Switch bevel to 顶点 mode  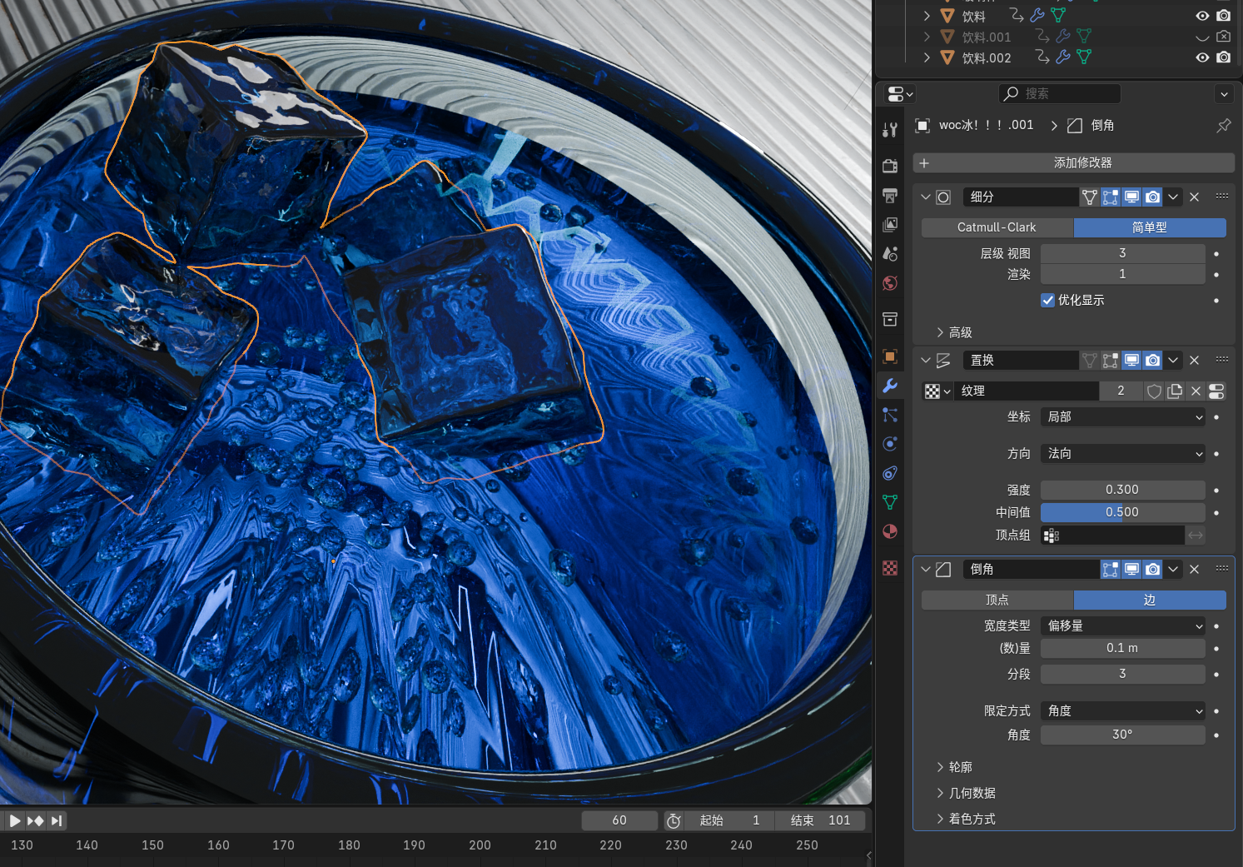coord(997,600)
